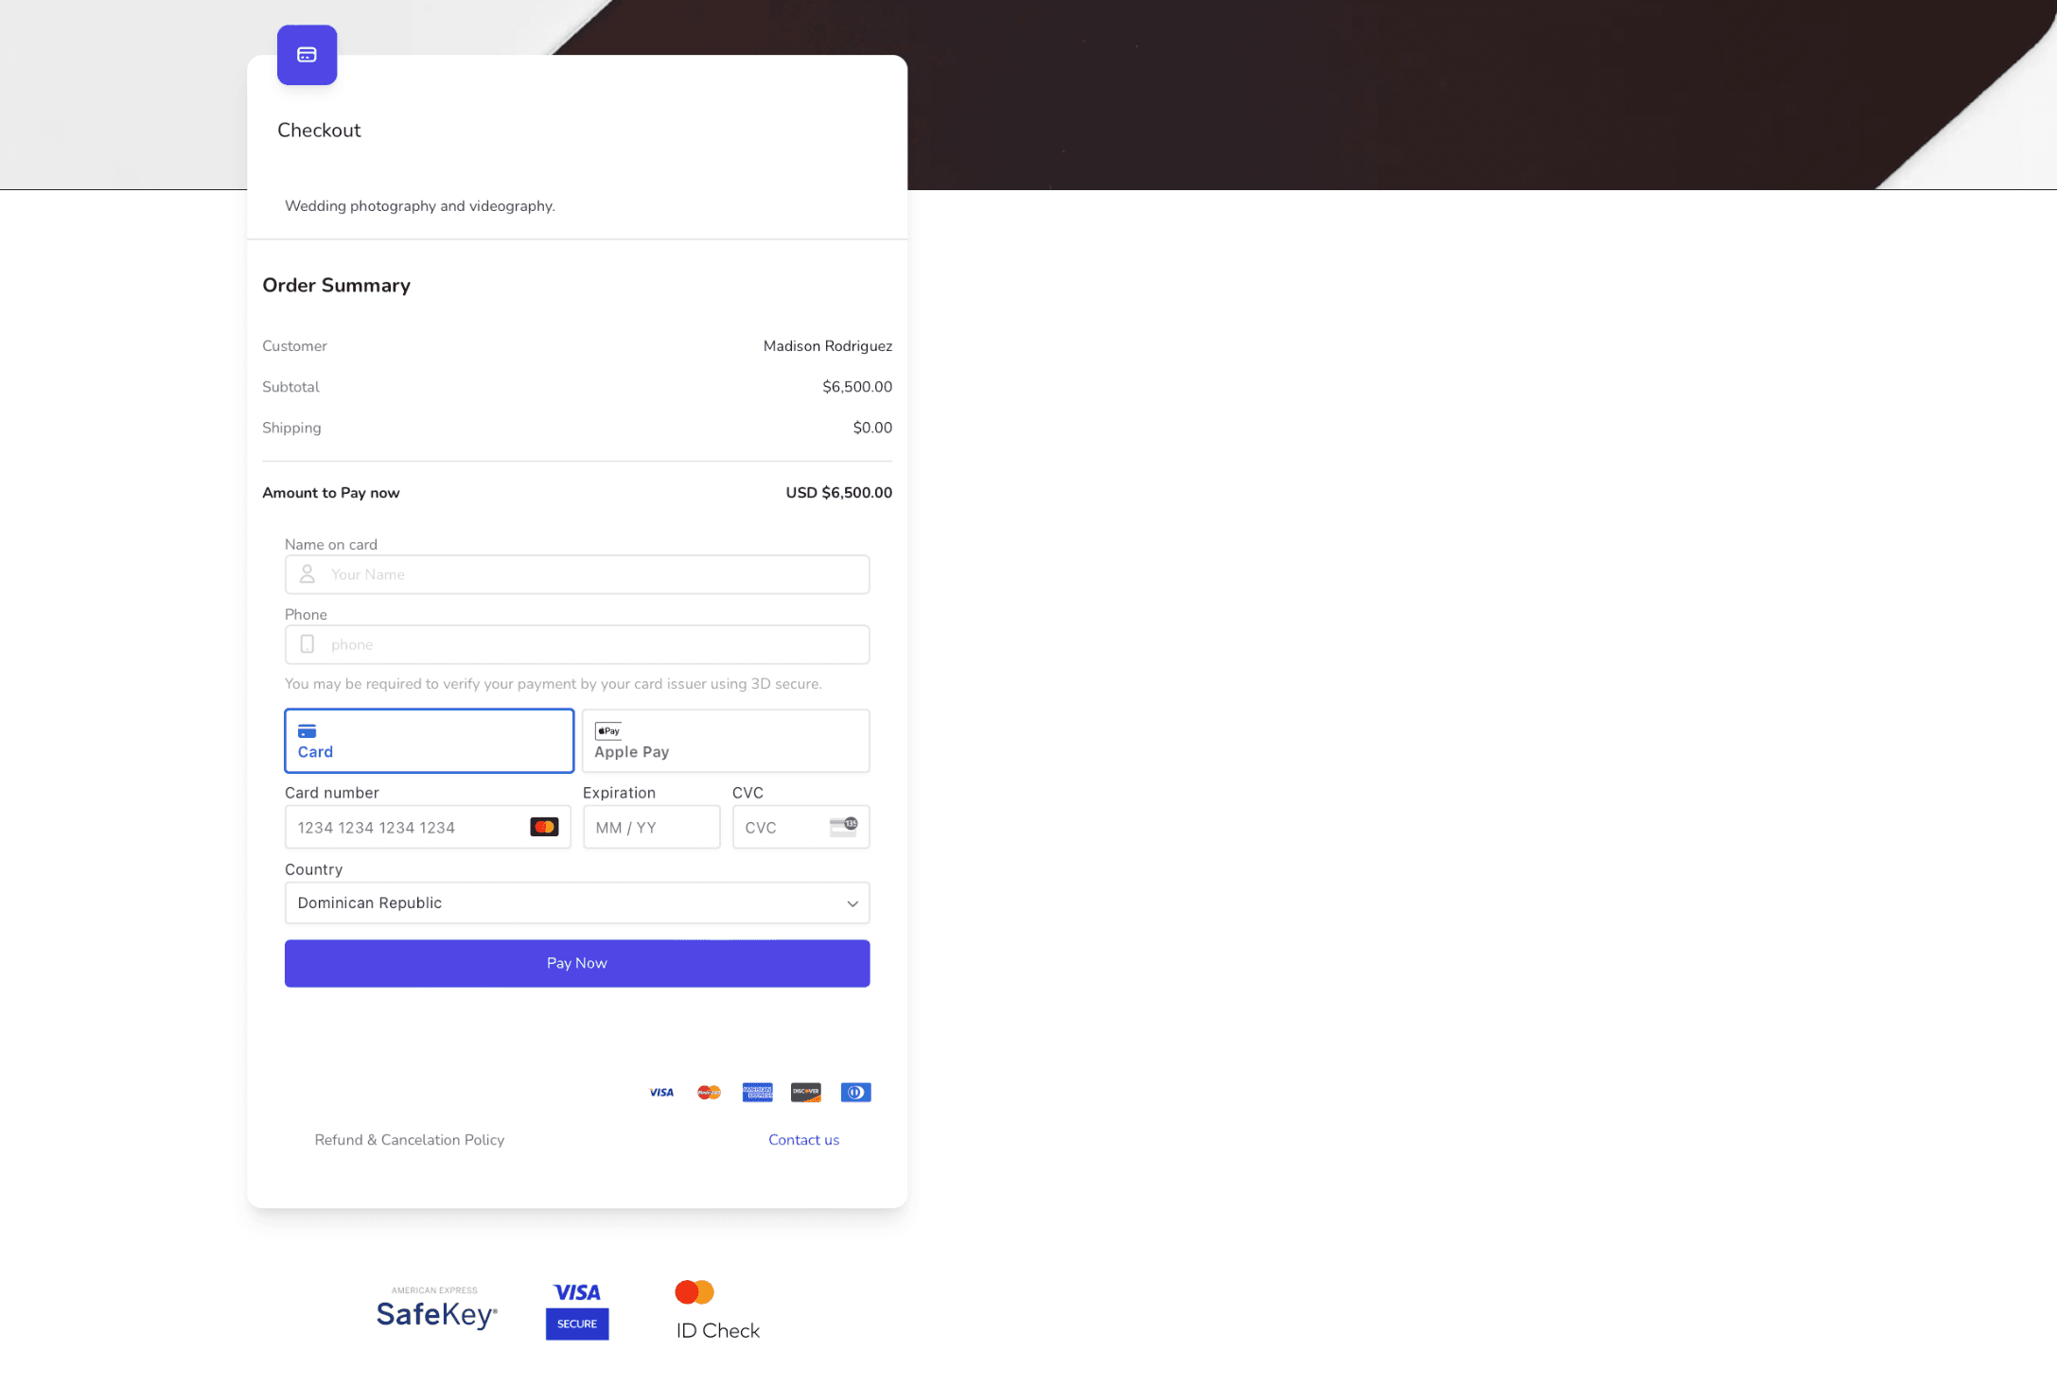
Task: Click the Visa Secure badge
Action: click(577, 1310)
